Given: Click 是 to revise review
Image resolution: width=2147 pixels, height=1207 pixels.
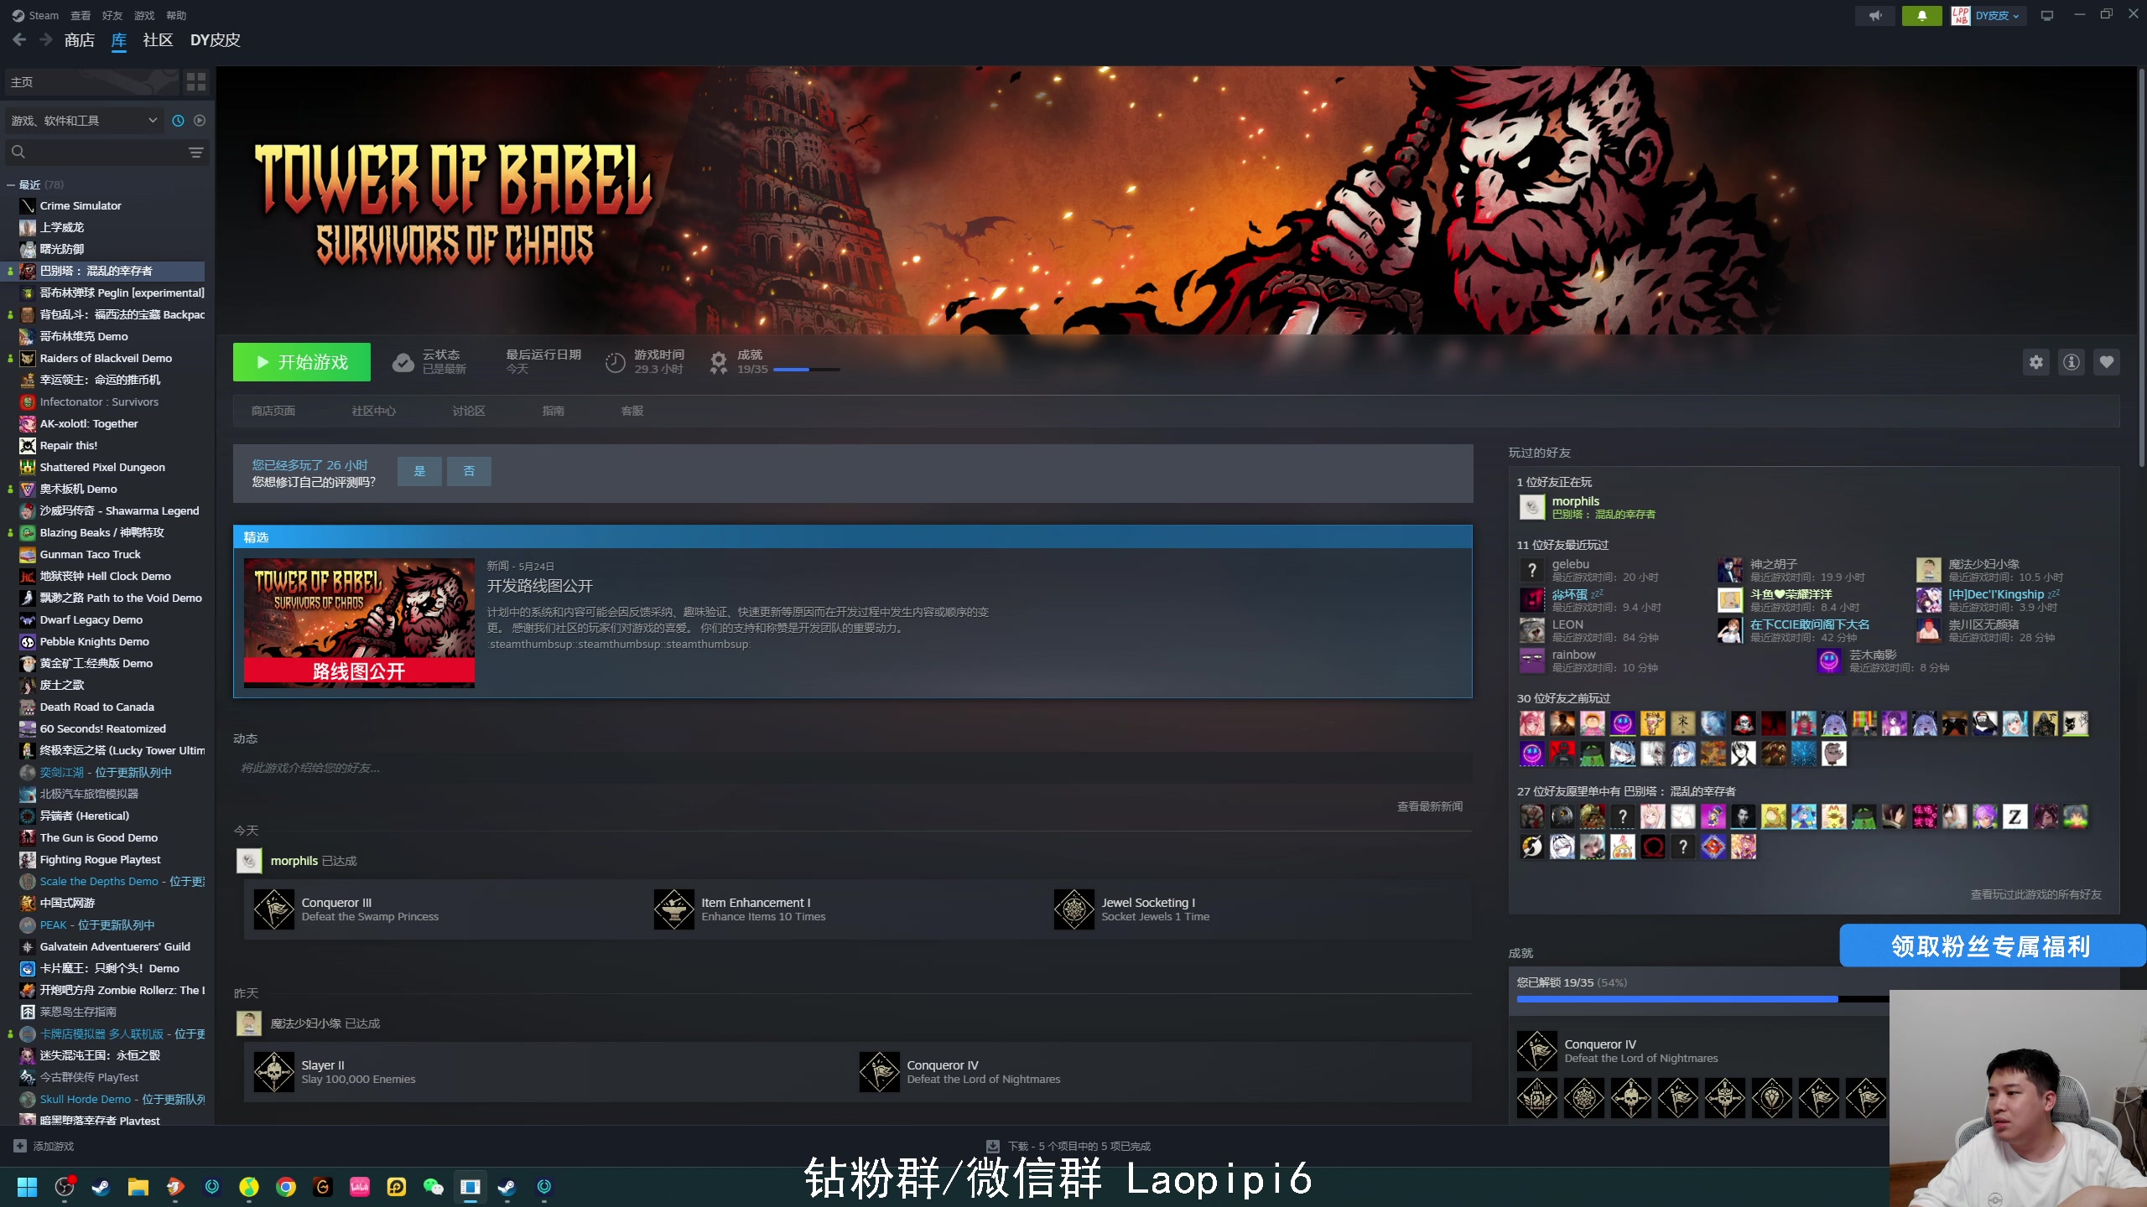Looking at the screenshot, I should pos(419,471).
